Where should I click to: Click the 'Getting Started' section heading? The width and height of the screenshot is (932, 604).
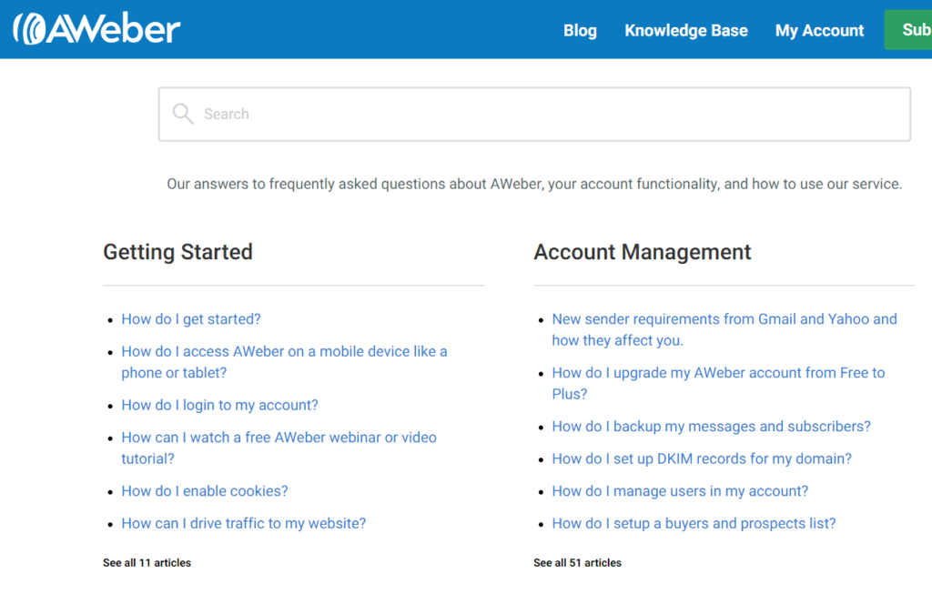click(177, 252)
